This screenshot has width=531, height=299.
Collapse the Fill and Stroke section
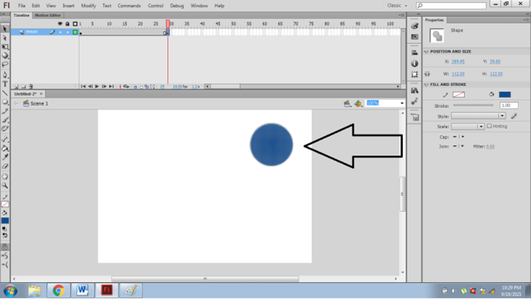point(427,85)
